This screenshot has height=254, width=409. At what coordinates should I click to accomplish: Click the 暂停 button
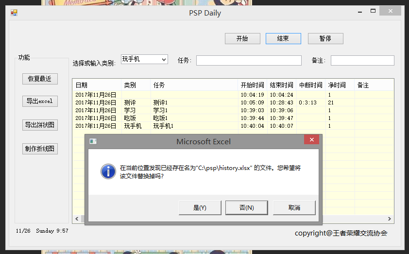click(x=325, y=38)
